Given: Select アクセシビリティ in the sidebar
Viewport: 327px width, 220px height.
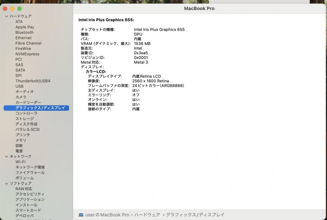Looking at the screenshot, I should pos(30,194).
